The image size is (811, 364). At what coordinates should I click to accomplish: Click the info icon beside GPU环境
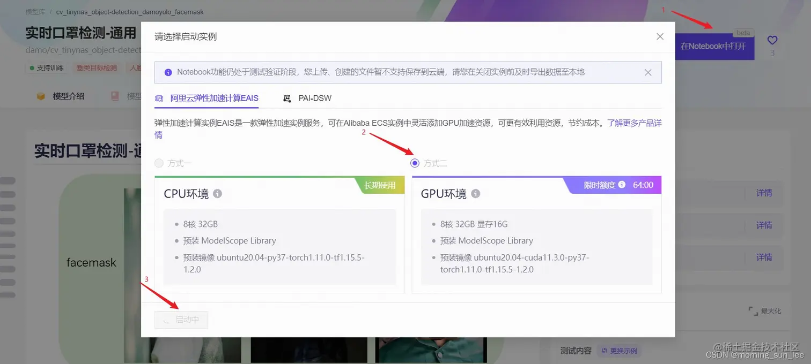475,193
